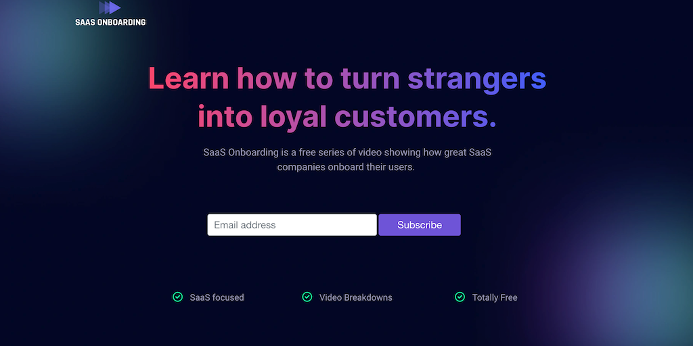693x346 pixels.
Task: Select the SaaS focused feature label
Action: tap(217, 297)
